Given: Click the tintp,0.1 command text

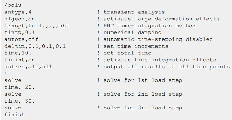Looking at the screenshot, I should pyautogui.click(x=20, y=32).
